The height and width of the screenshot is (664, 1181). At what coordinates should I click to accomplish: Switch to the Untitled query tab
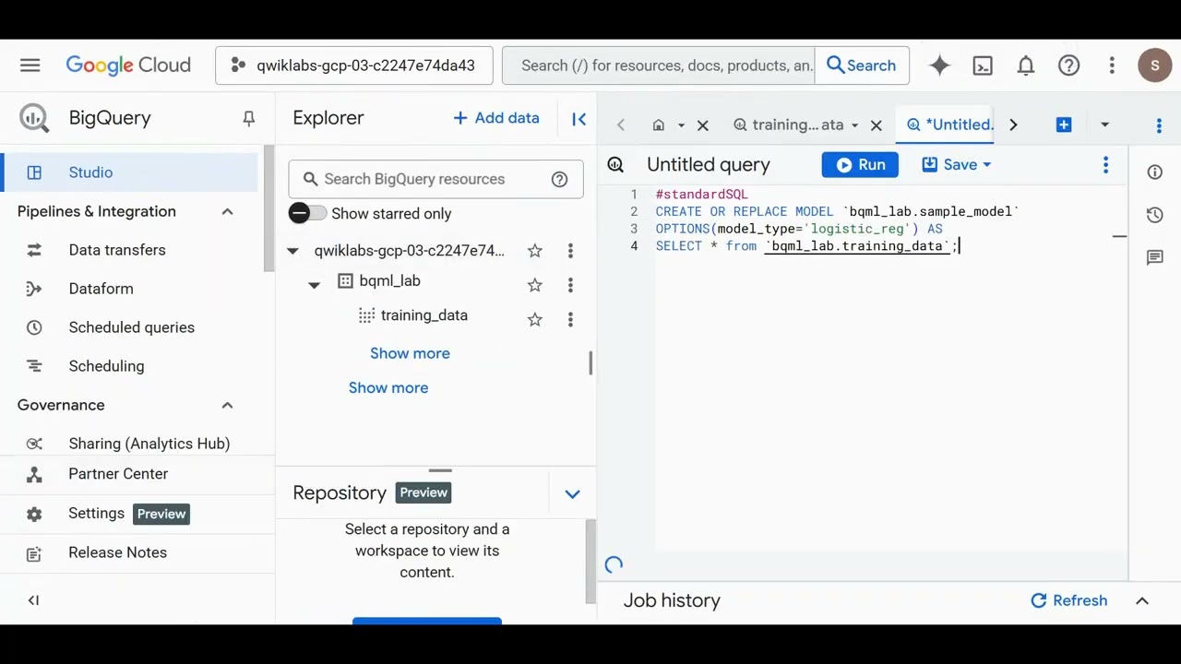(949, 125)
